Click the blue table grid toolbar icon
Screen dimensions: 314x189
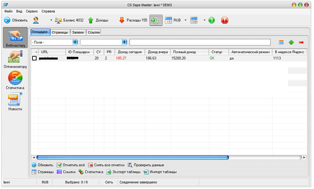click(194, 20)
